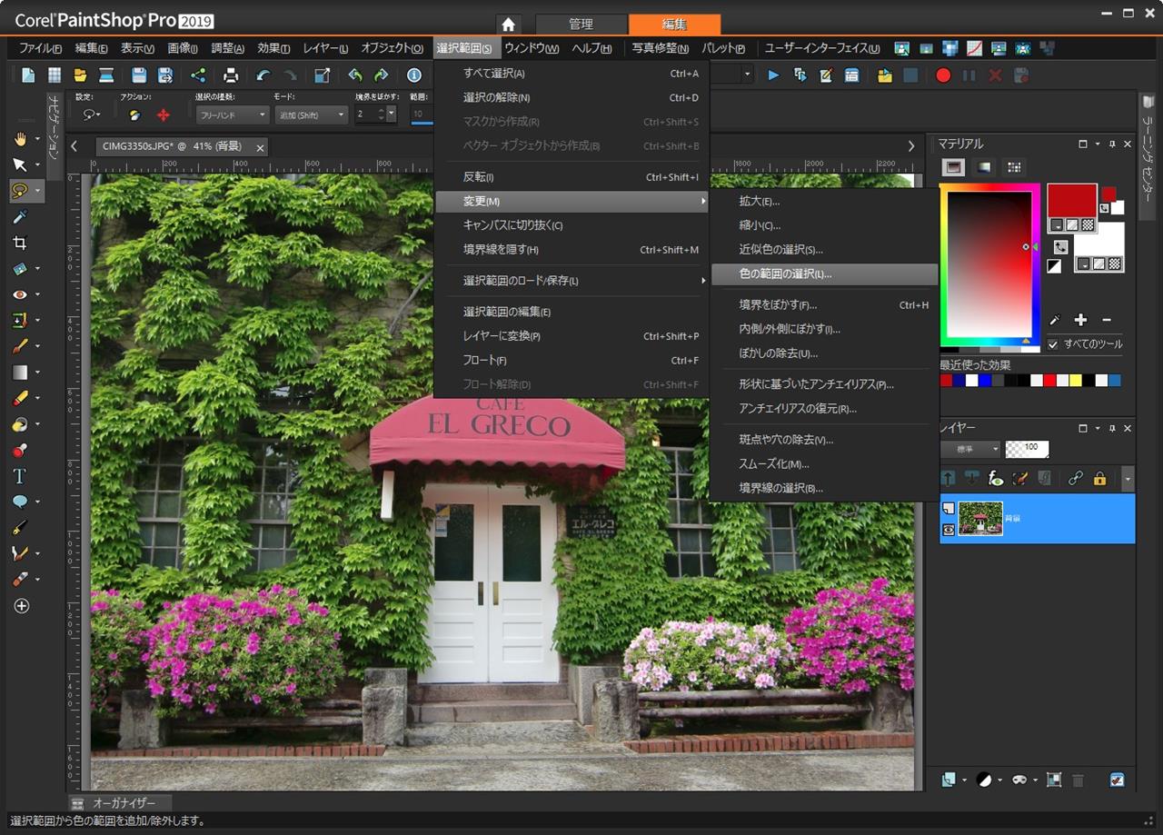
Task: Click the Resize image icon
Action: [322, 75]
